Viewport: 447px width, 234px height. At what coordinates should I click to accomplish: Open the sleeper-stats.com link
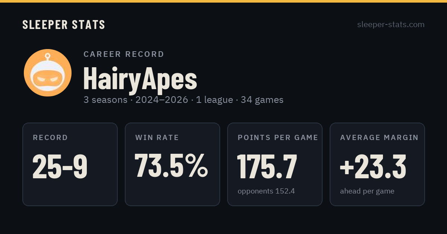pyautogui.click(x=391, y=25)
